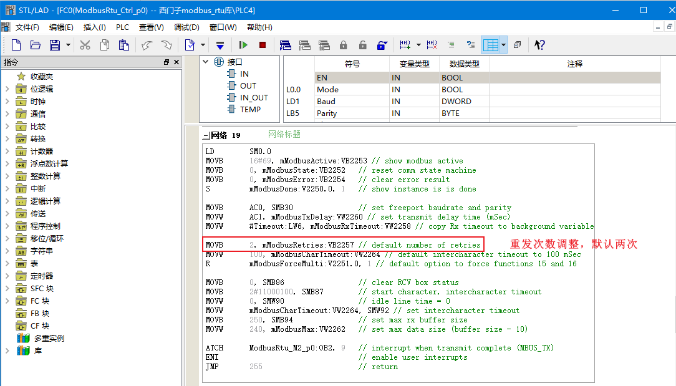Click the cascade windows icon
Screen dimensions: 676x386
518,45
